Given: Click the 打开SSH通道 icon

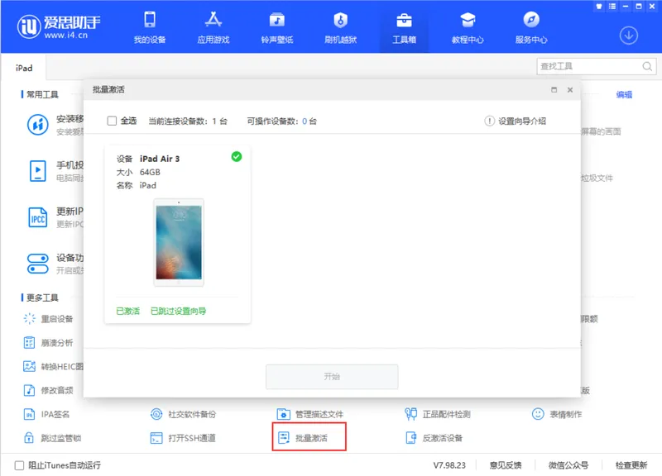Looking at the screenshot, I should pyautogui.click(x=156, y=438).
